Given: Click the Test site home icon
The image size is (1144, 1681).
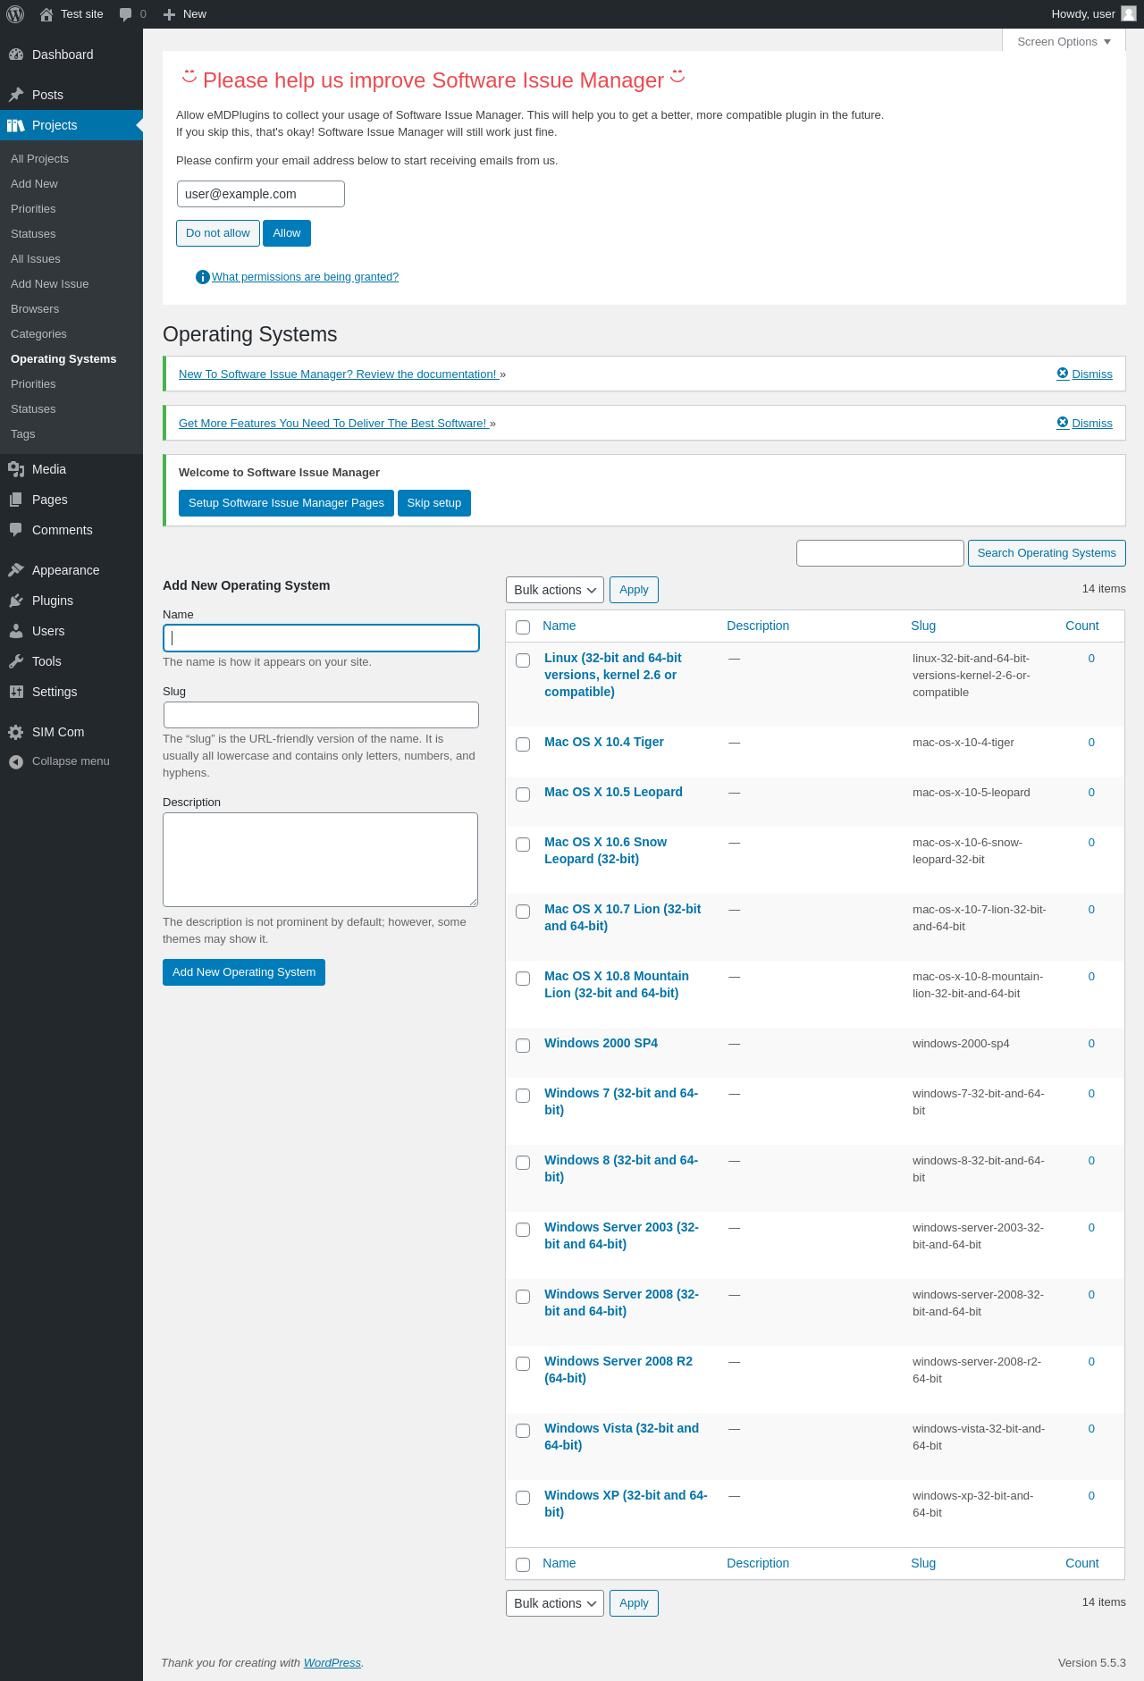Looking at the screenshot, I should point(46,14).
